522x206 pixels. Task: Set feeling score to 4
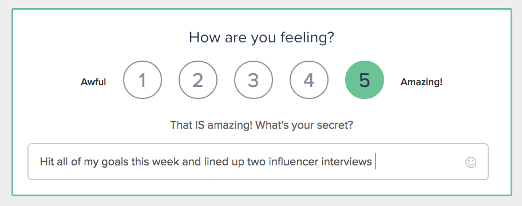(x=309, y=80)
